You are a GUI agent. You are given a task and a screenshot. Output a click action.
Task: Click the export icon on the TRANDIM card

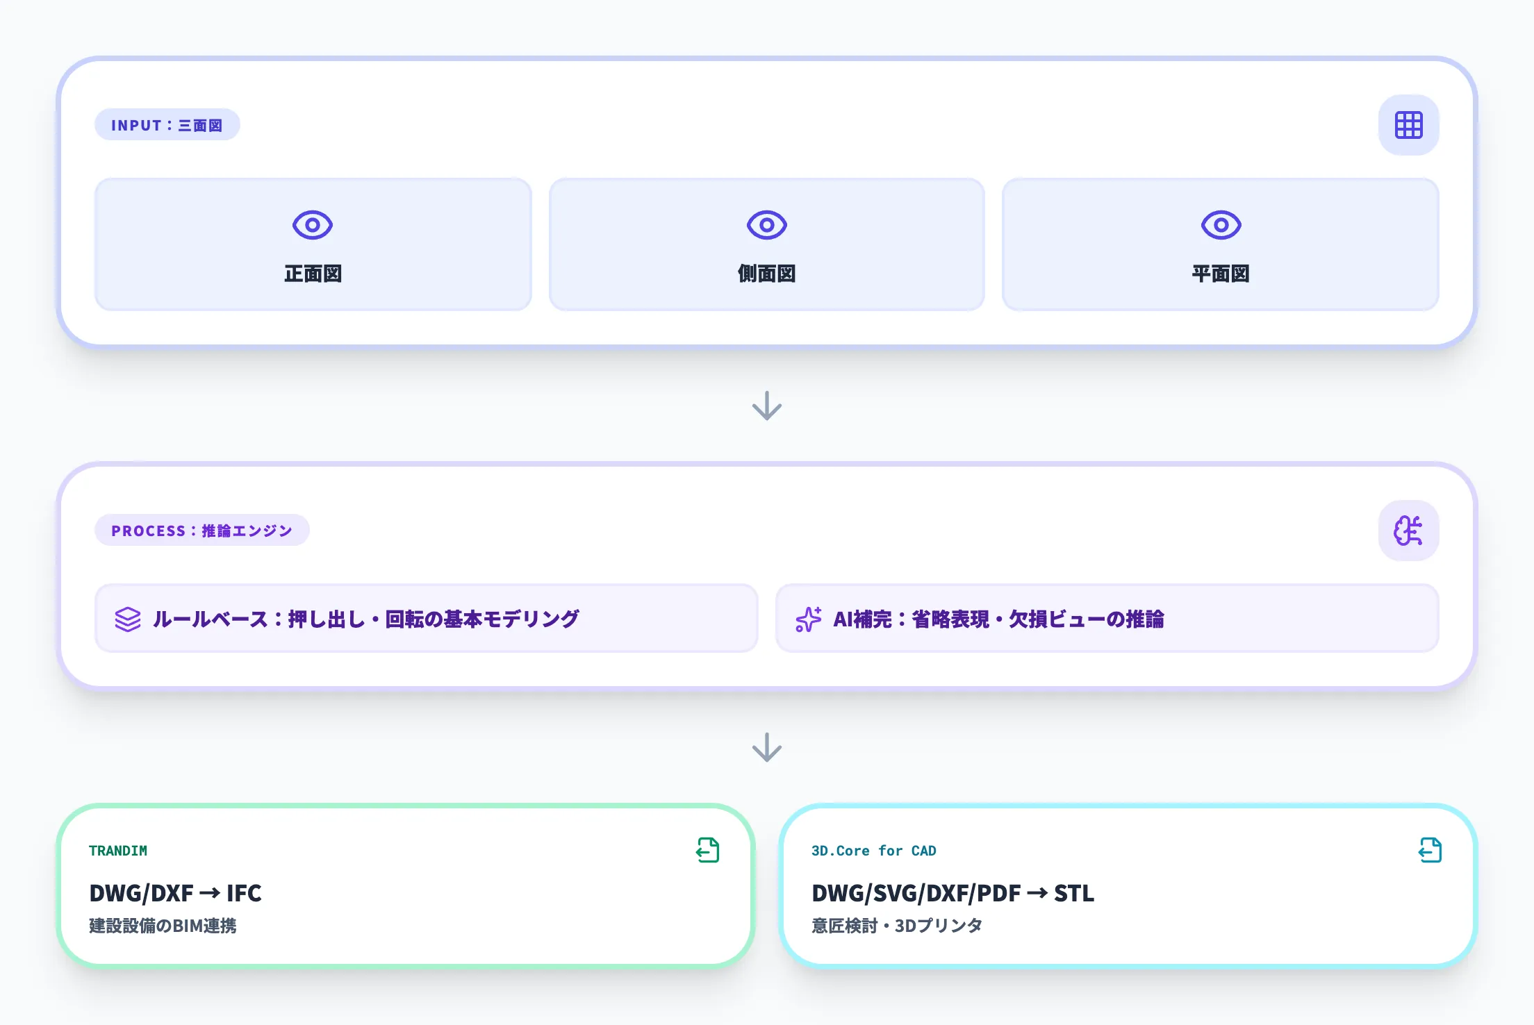(707, 850)
